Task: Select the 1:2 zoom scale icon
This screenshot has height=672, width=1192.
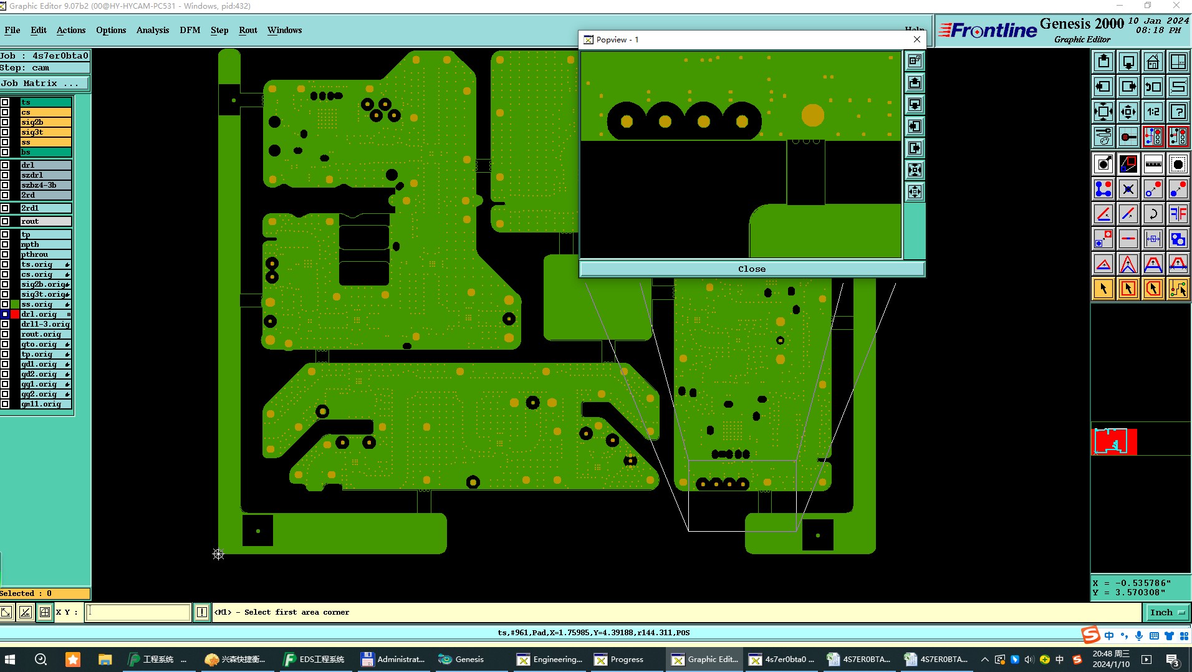Action: point(1153,112)
